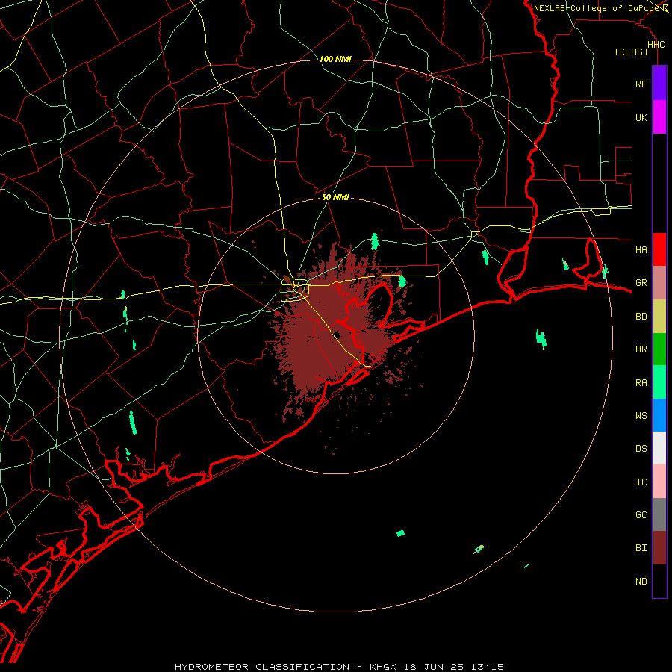Image resolution: width=672 pixels, height=672 pixels.
Task: Click the RF legend label
Action: point(641,84)
